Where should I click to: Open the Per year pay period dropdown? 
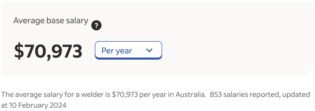point(128,50)
